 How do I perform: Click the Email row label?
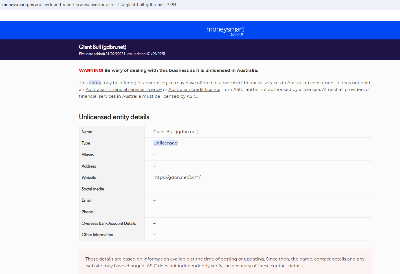pos(86,200)
